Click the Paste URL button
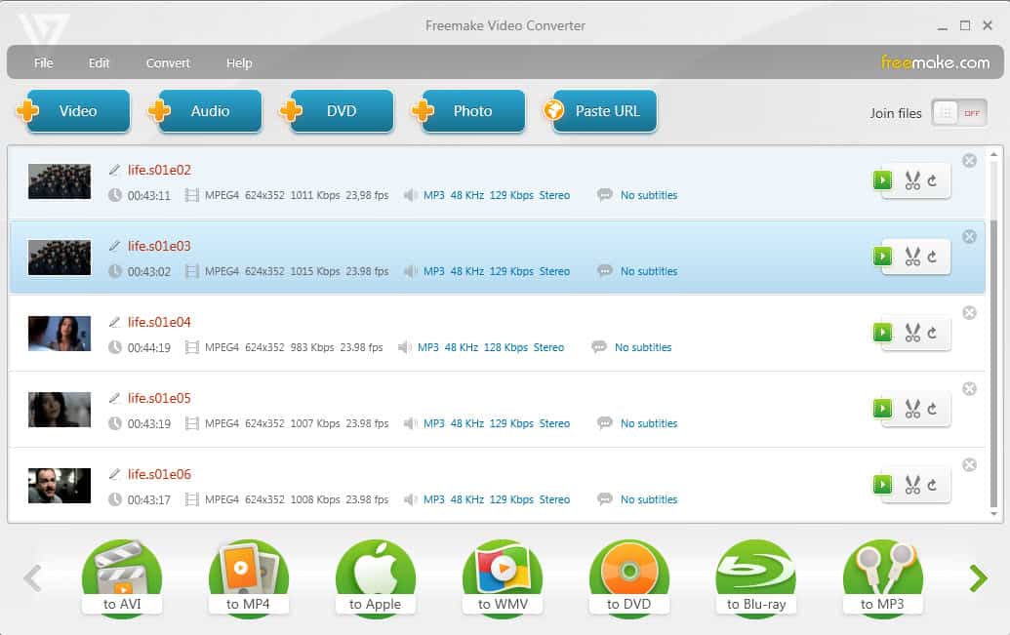This screenshot has height=635, width=1010. (x=601, y=111)
